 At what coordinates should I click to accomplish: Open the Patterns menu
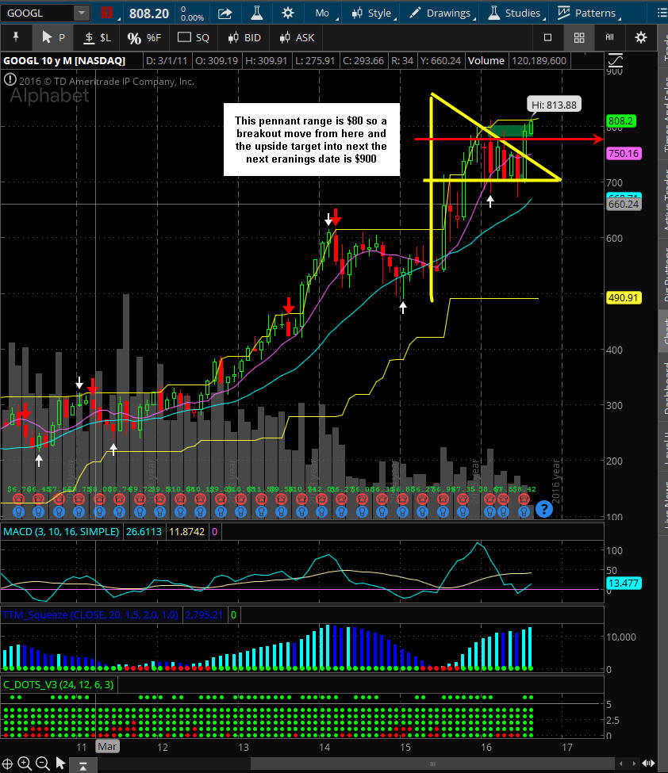click(586, 13)
